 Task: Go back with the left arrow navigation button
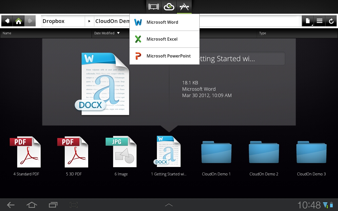(7, 21)
